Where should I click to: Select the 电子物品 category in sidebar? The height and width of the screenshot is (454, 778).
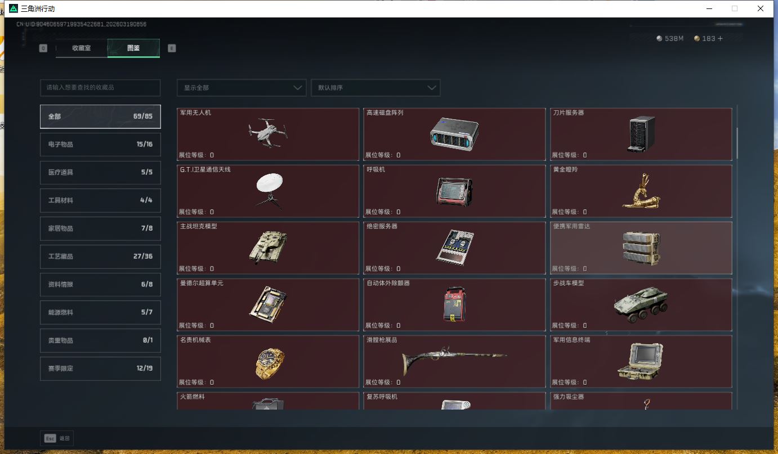point(100,145)
